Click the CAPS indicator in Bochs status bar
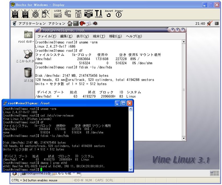Viewport: 222px width, 185px height. pos(99,180)
